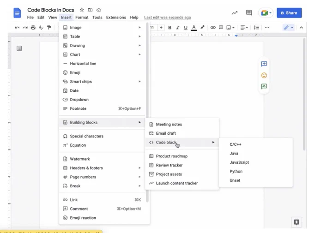Select Footnote menu item
The width and height of the screenshot is (314, 233).
(x=102, y=108)
